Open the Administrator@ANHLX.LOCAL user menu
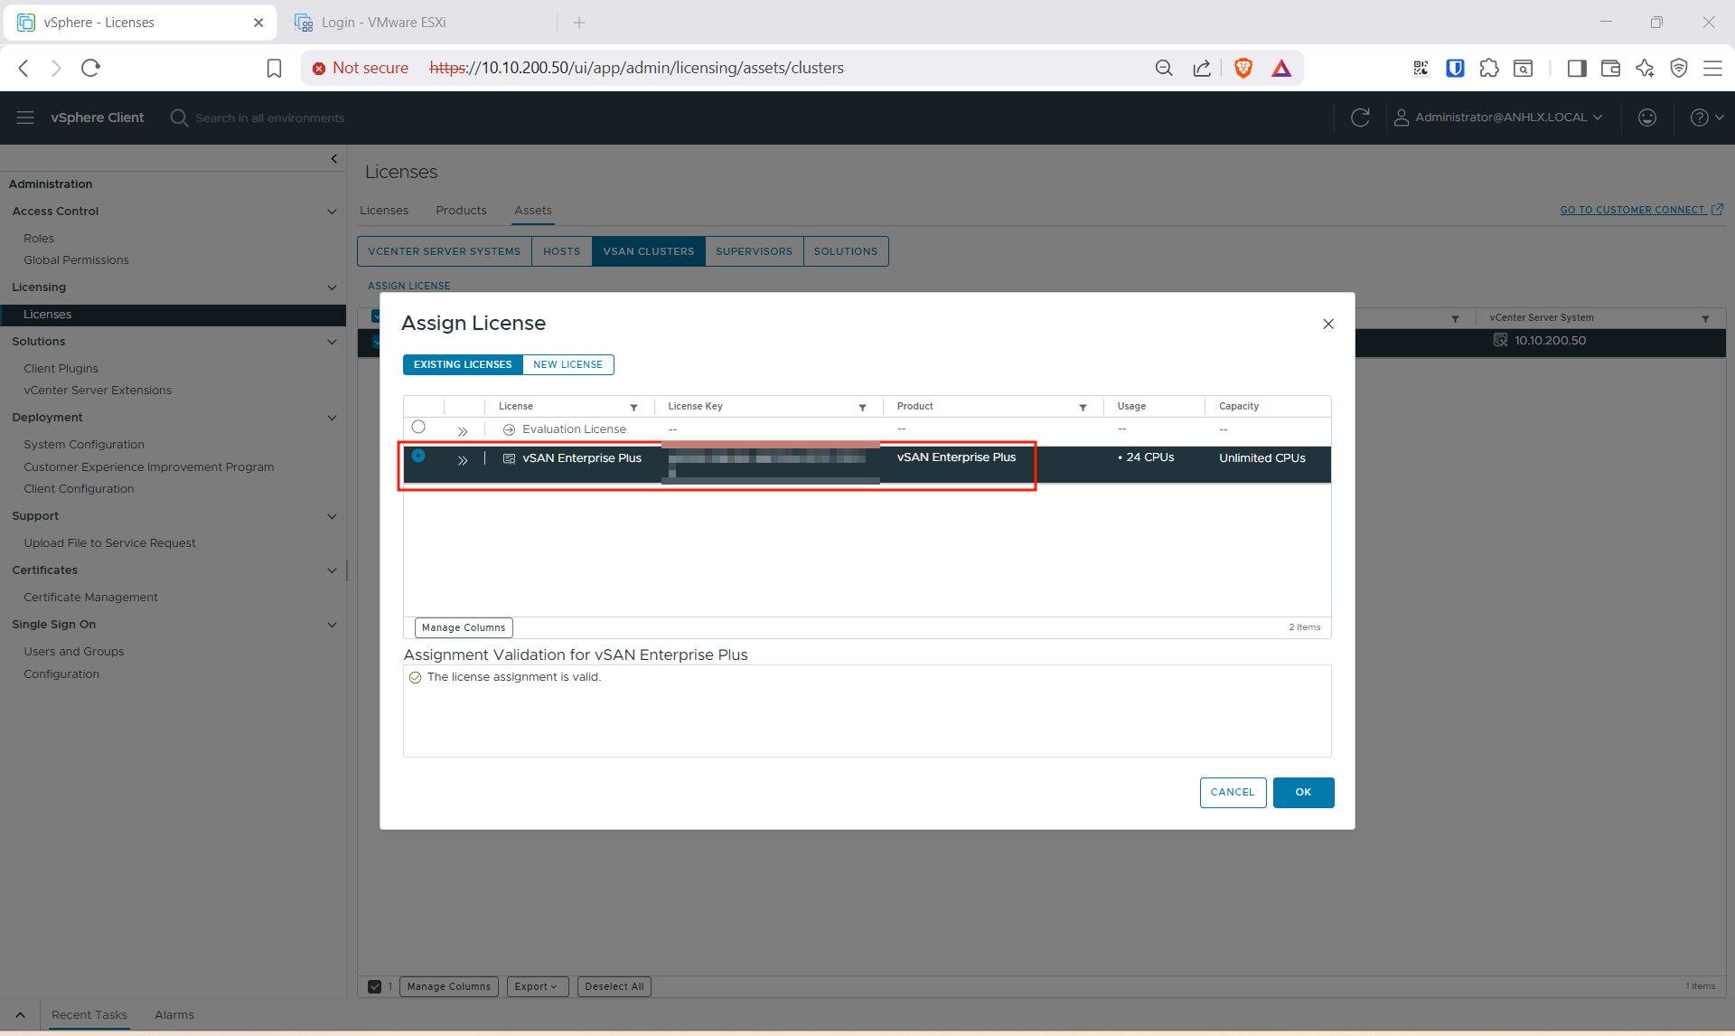The image size is (1735, 1036). coord(1498,118)
